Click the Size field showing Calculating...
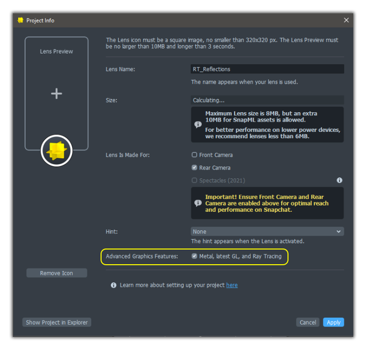Image resolution: width=366 pixels, height=350 pixels. click(x=267, y=100)
